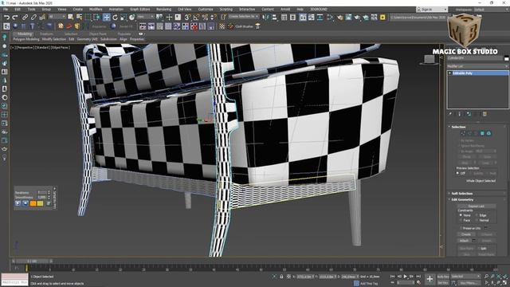Choose the Select and Rotate tool

click(x=115, y=17)
